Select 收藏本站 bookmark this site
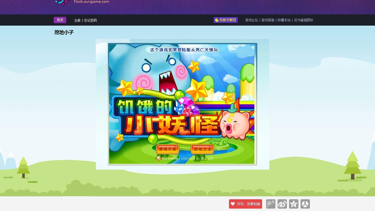This screenshot has height=211, width=375. [x=284, y=20]
